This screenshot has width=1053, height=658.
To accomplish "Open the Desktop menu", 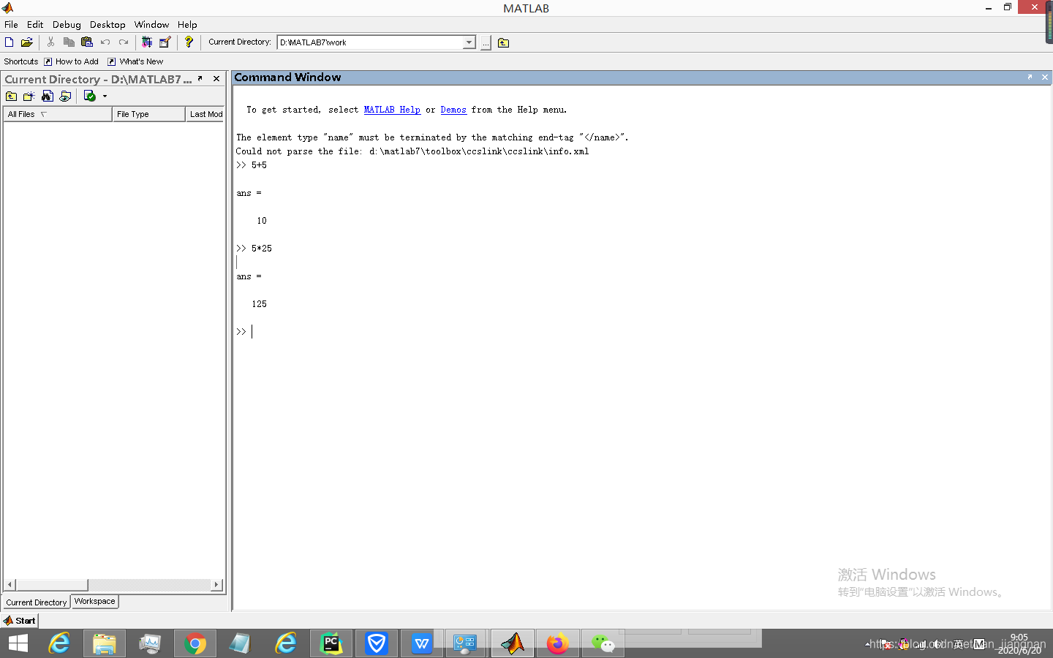I will (x=107, y=24).
